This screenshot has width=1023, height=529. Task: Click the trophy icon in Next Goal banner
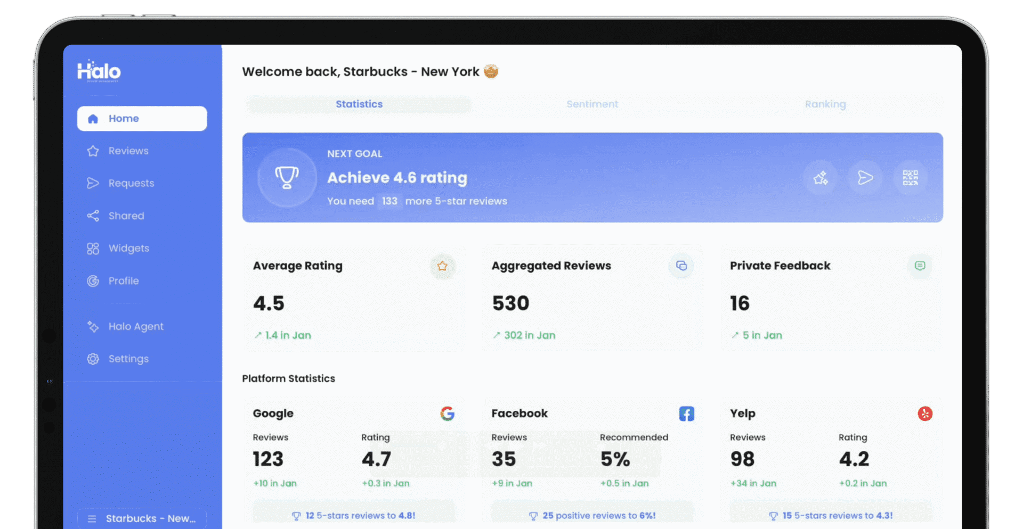[x=287, y=178]
